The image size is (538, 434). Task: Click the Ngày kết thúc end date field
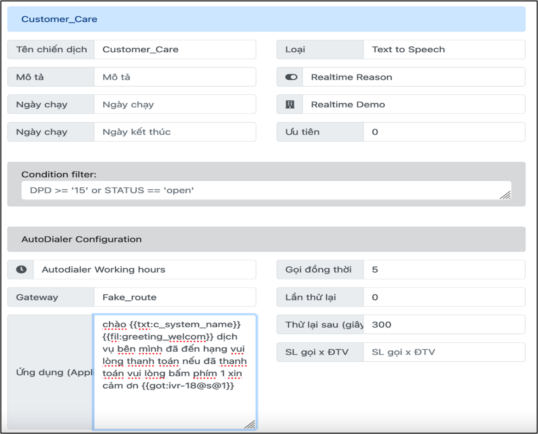click(x=175, y=132)
